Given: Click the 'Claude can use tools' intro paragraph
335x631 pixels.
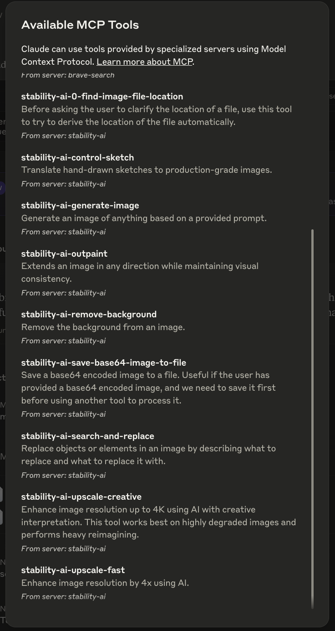Looking at the screenshot, I should (154, 55).
